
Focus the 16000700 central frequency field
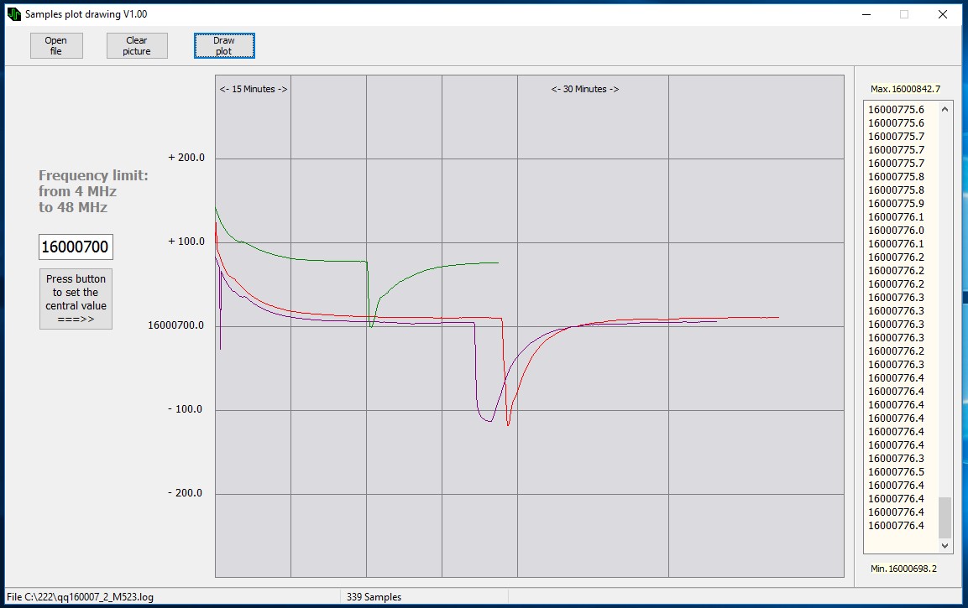(76, 247)
